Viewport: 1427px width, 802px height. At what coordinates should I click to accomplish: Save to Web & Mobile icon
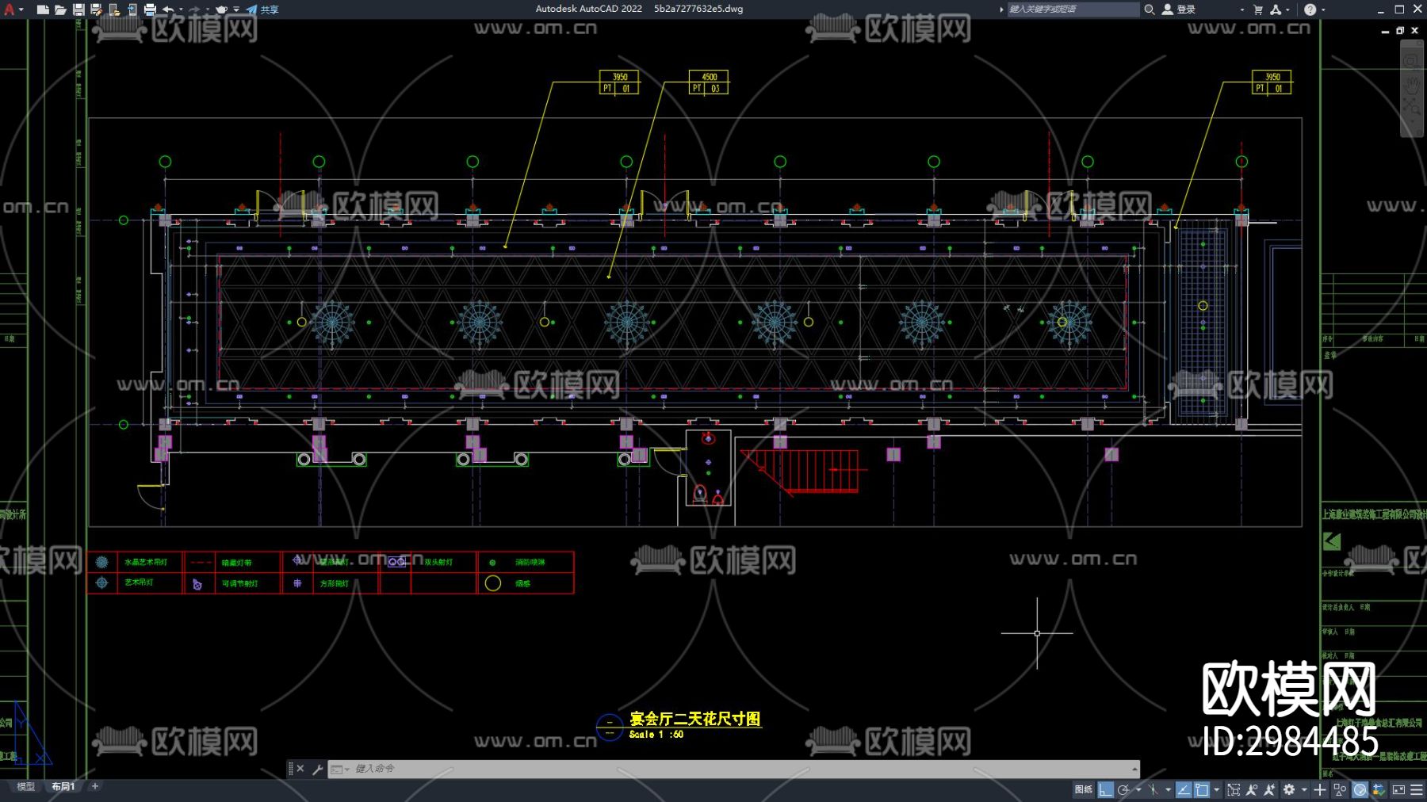point(132,10)
